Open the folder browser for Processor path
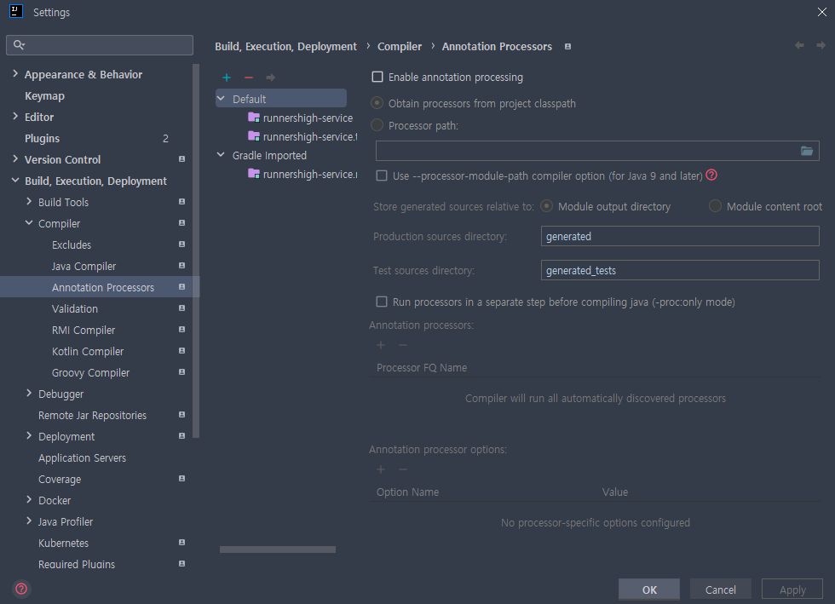835x604 pixels. point(806,150)
